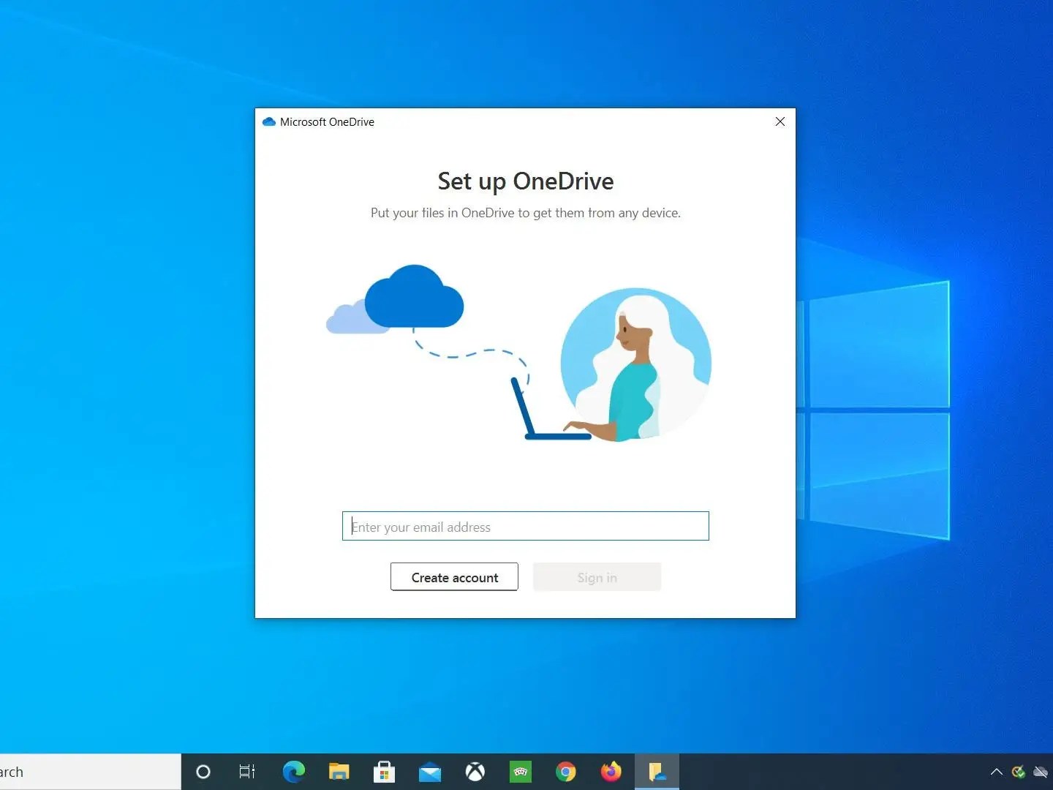Image resolution: width=1053 pixels, height=790 pixels.
Task: Show hidden system tray icons
Action: pos(996,772)
